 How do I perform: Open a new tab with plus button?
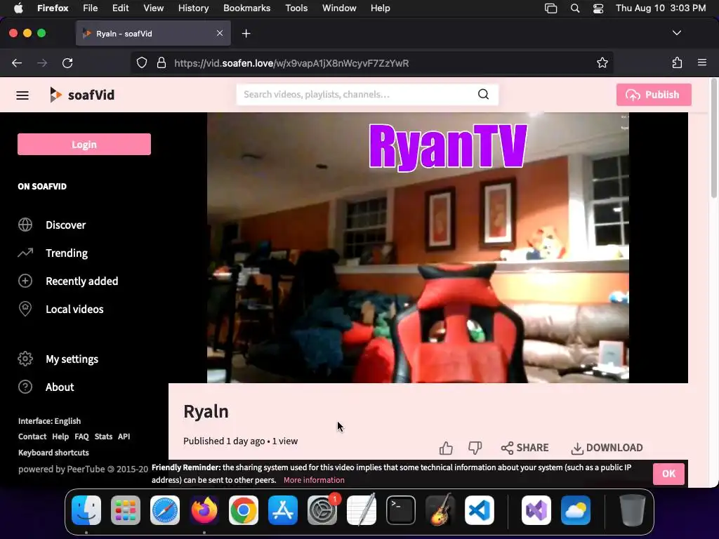246,34
